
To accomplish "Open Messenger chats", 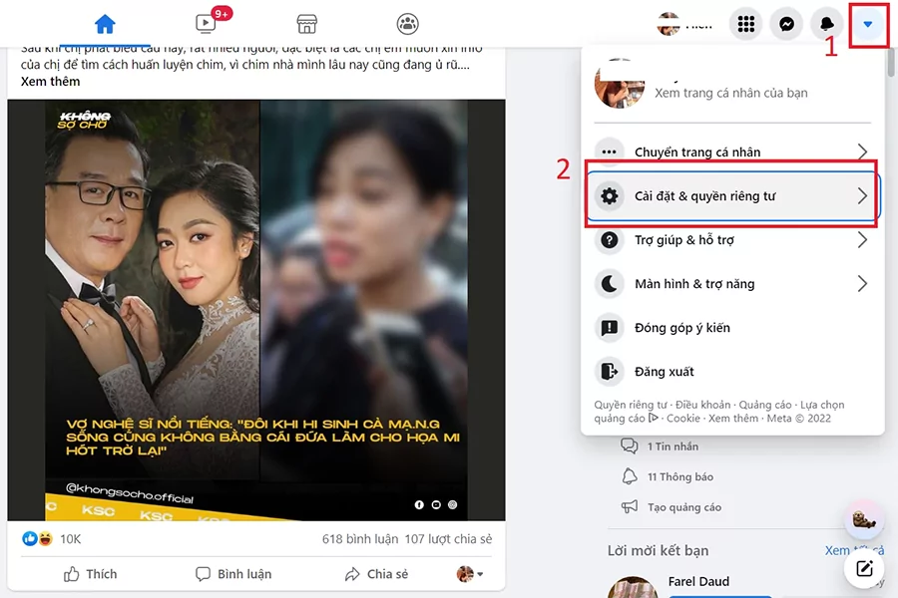I will point(786,24).
